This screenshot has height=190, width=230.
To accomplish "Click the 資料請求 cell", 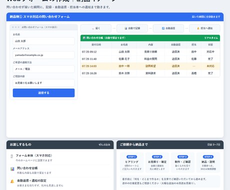I will pyautogui.click(x=150, y=73).
